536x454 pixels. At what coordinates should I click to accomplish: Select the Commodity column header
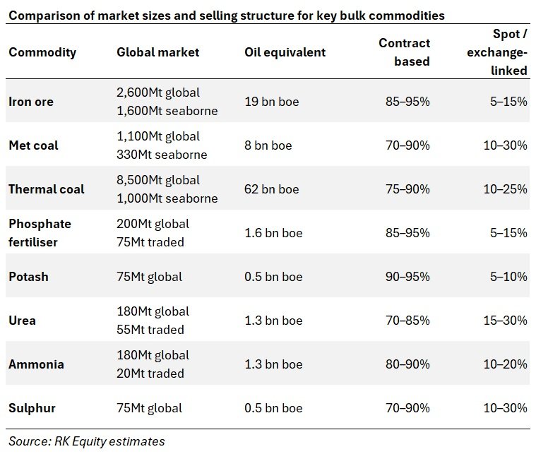click(42, 52)
